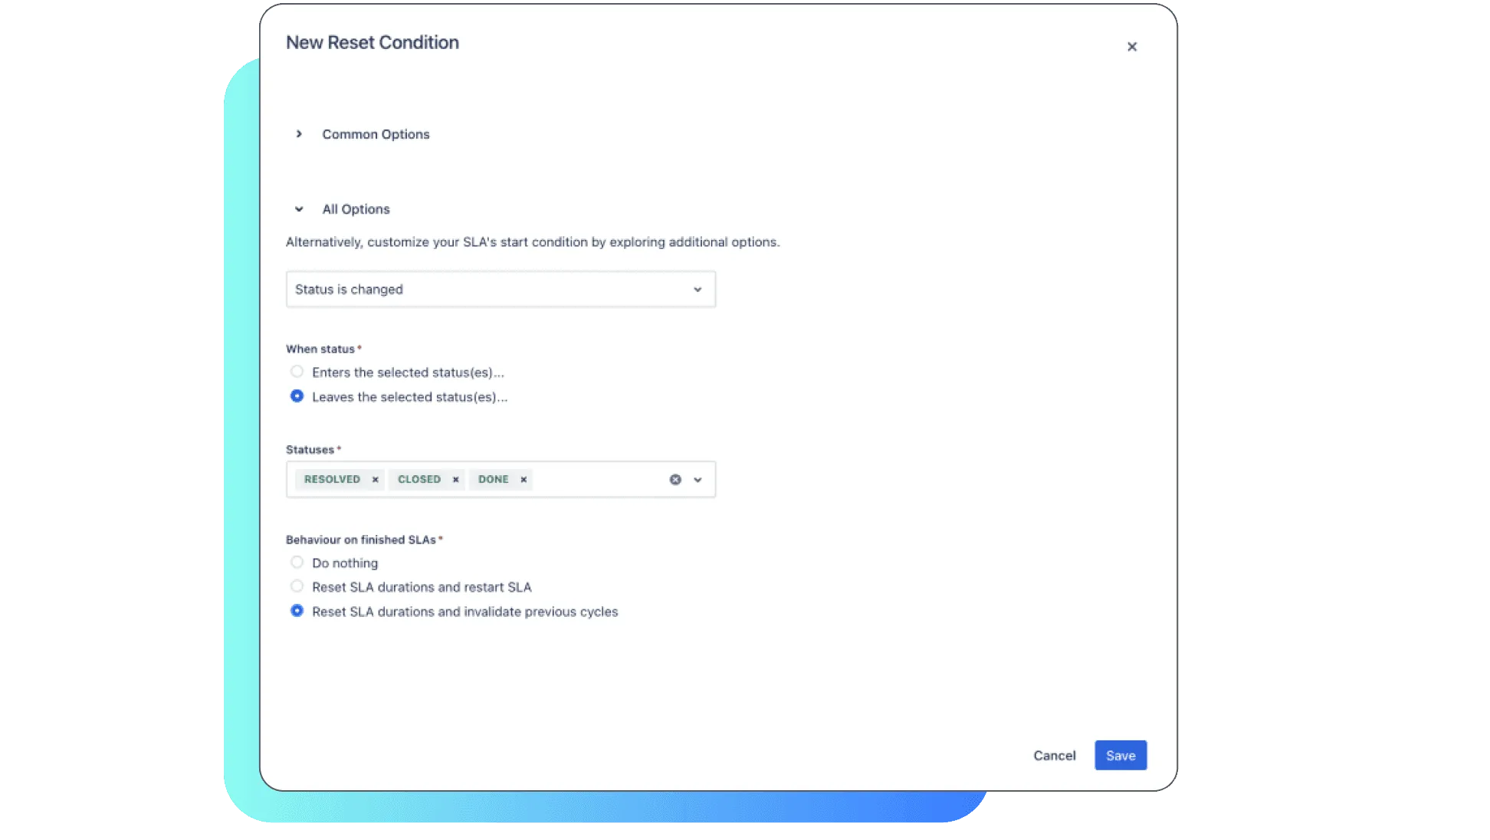This screenshot has width=1490, height=840.
Task: Remove the CLOSED status tag
Action: 455,480
